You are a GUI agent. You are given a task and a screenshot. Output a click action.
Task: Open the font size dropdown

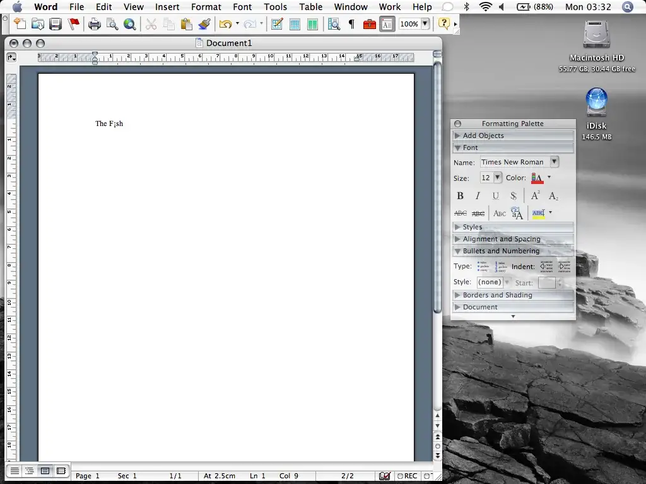(x=497, y=177)
